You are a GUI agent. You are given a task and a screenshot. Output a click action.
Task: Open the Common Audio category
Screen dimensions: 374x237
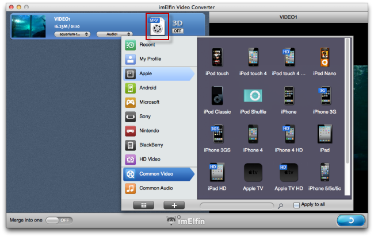click(x=159, y=188)
